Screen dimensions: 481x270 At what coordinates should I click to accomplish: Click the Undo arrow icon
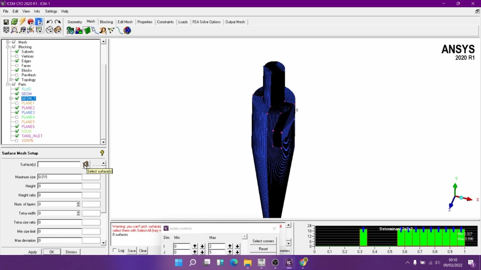[49, 22]
